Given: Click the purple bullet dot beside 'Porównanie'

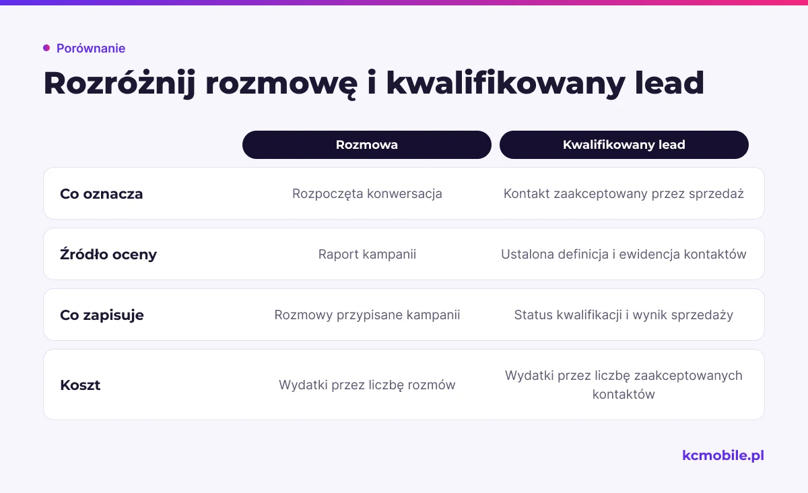Looking at the screenshot, I should (46, 48).
